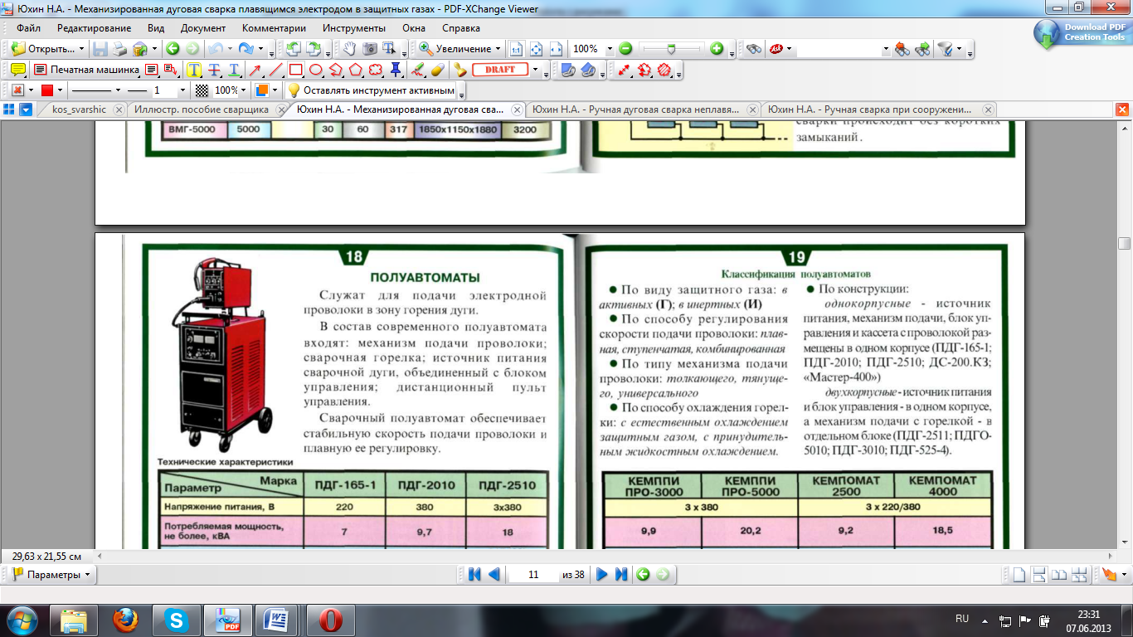Select the Cloud drawing tool
1133x637 pixels.
coord(376,70)
